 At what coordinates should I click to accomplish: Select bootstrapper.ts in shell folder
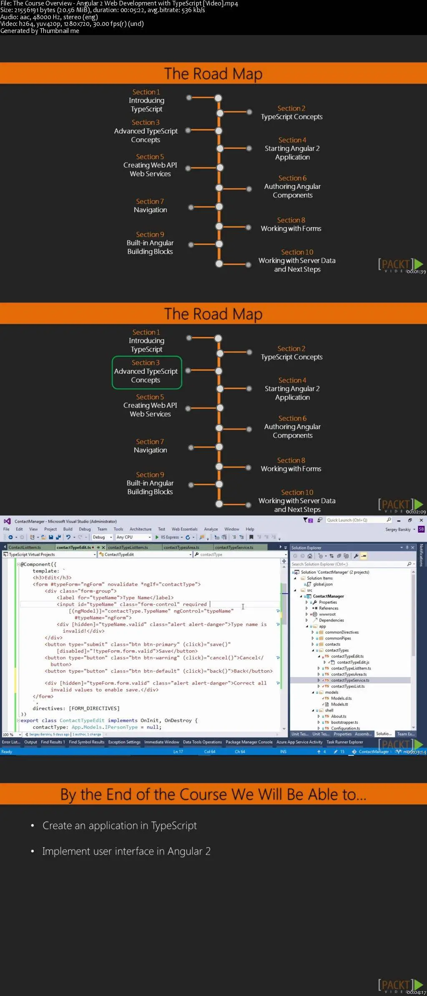(x=344, y=722)
